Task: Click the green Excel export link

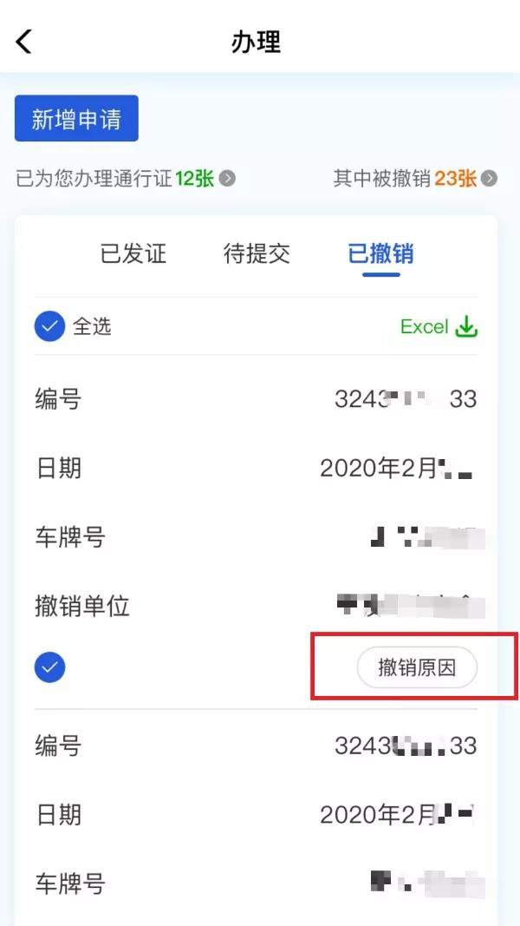Action: (439, 326)
